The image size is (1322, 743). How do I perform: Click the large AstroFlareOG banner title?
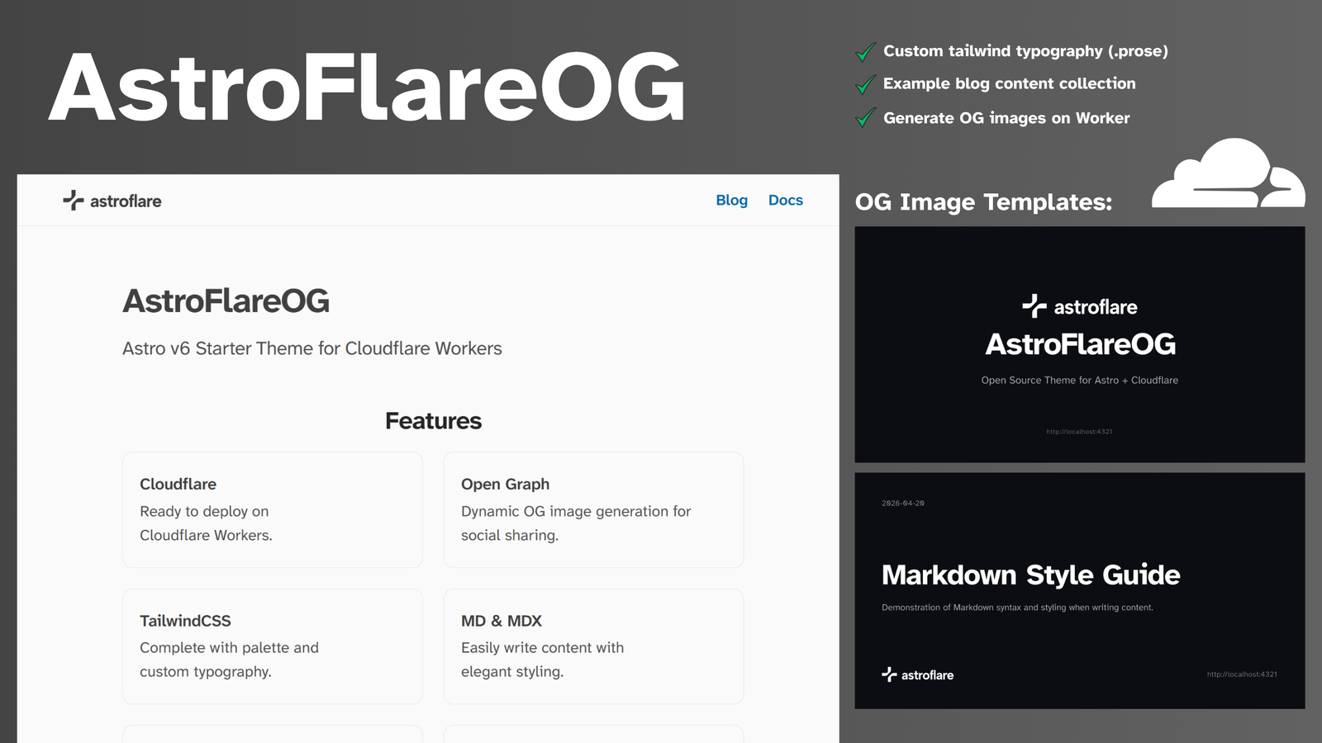[367, 88]
